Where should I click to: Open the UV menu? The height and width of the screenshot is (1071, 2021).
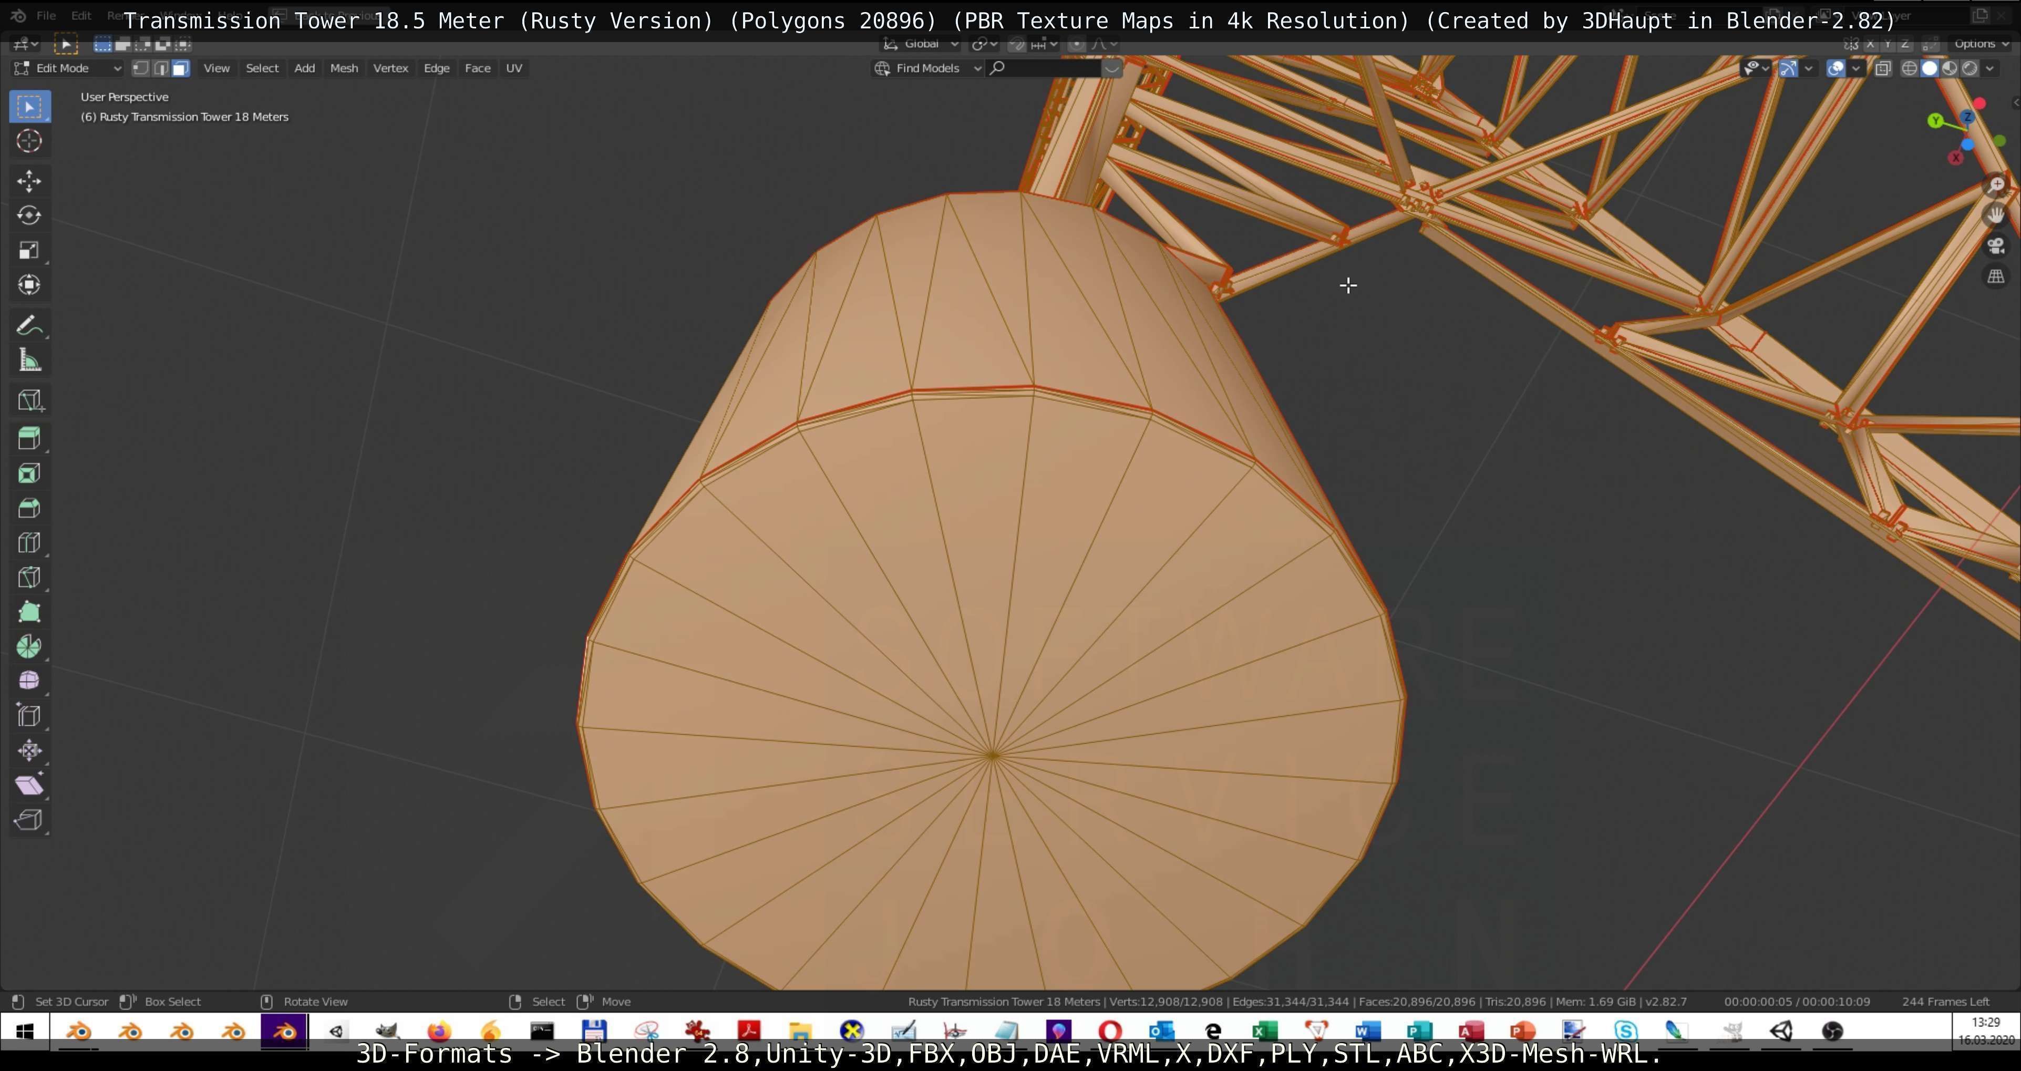pyautogui.click(x=514, y=68)
